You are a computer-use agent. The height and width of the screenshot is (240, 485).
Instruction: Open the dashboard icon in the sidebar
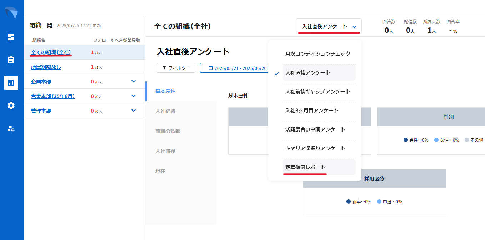click(11, 37)
